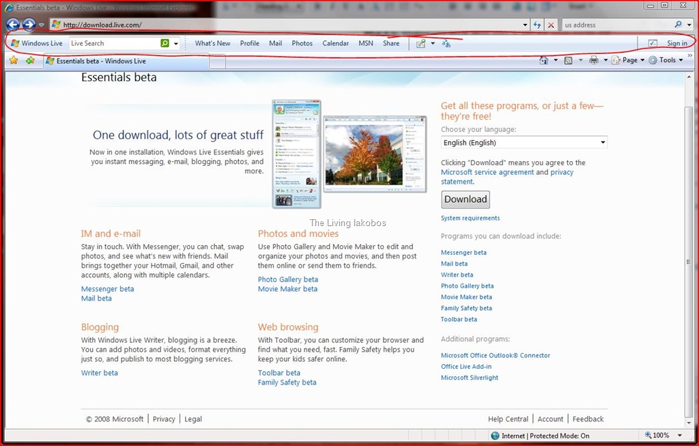Run Live Search with green magnifier button
This screenshot has height=446, width=699.
point(165,43)
